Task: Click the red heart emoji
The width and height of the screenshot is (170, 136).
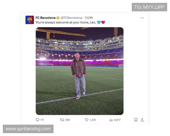Action: coord(103,22)
